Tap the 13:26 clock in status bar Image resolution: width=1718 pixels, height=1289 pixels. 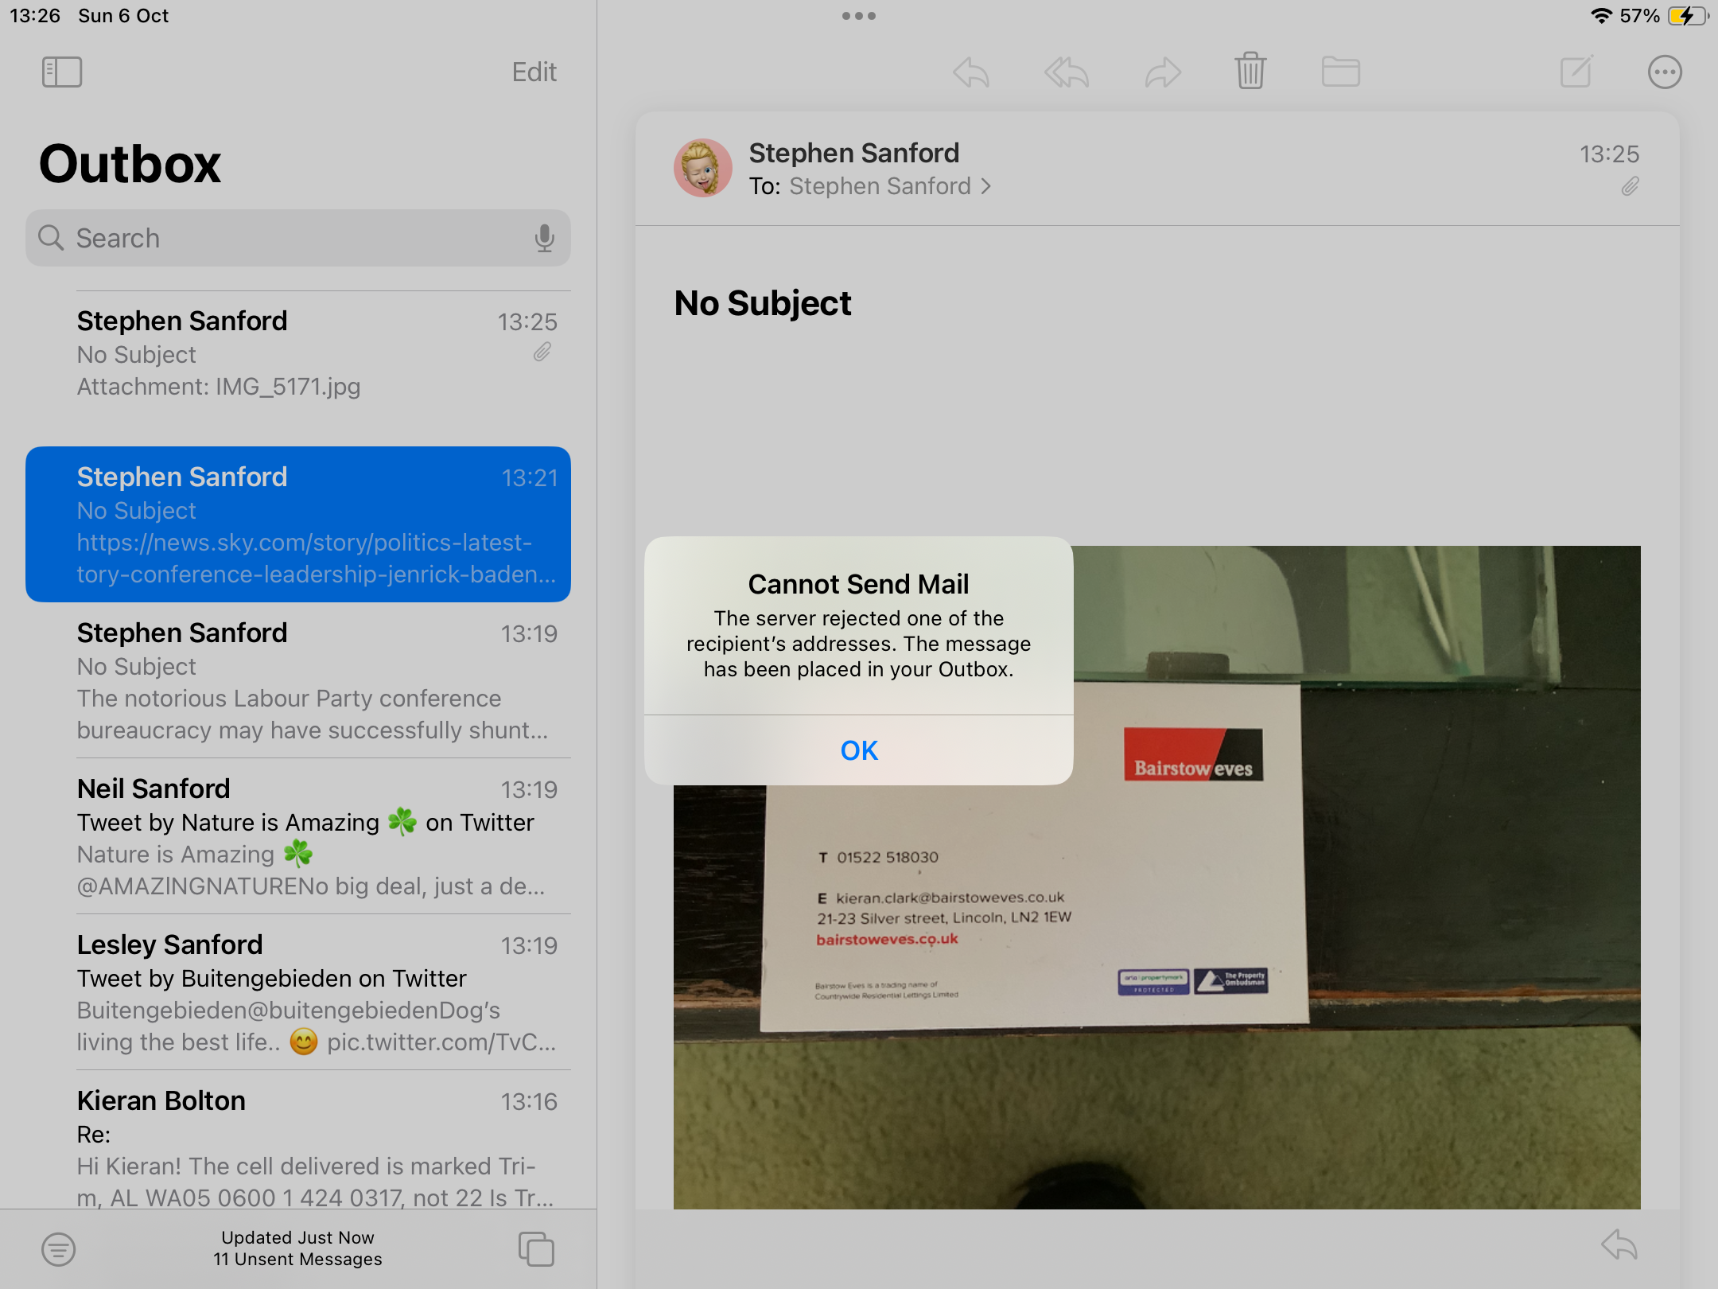coord(35,16)
